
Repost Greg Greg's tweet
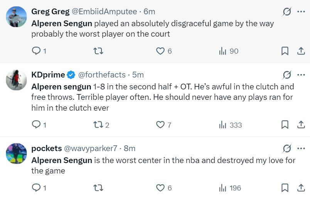[98, 51]
